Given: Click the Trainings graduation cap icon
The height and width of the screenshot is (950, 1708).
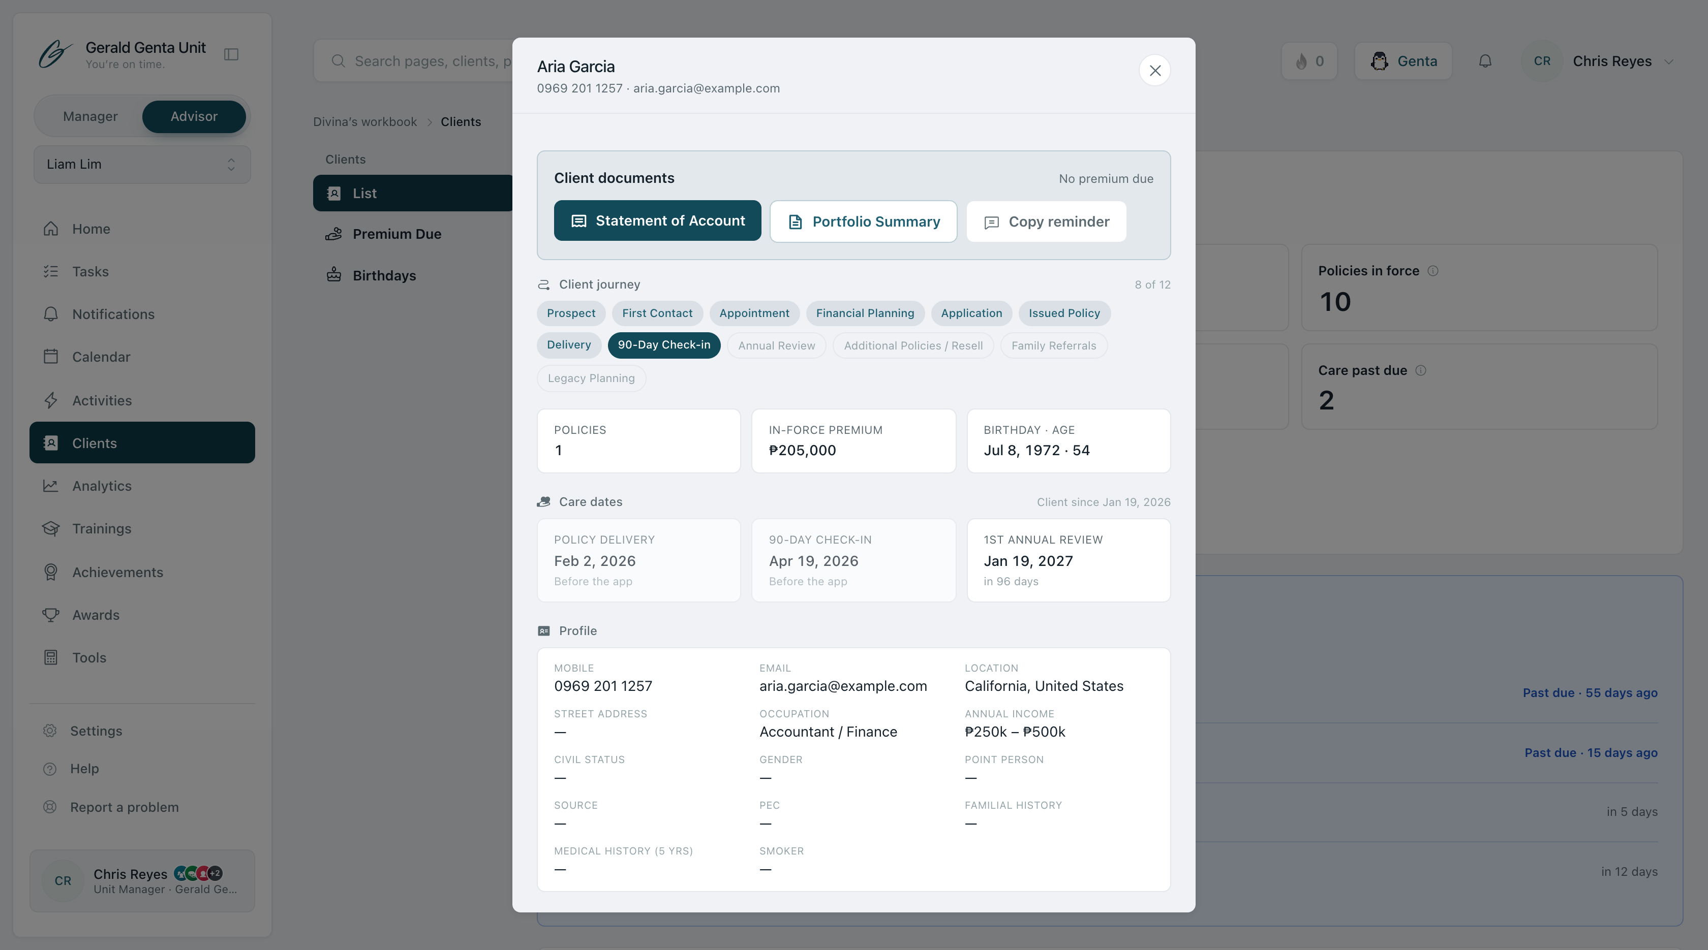Looking at the screenshot, I should [51, 529].
